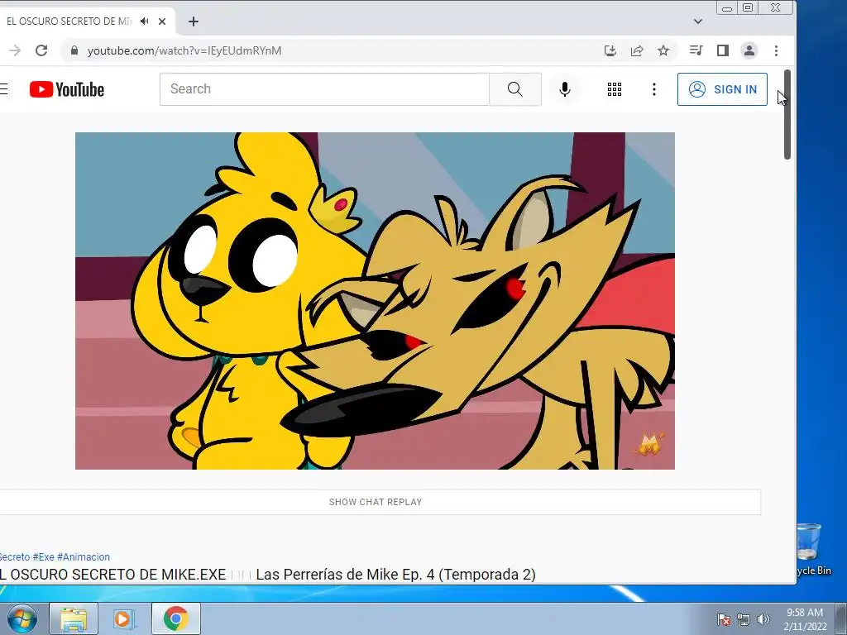
Task: Open File Explorer from the taskbar
Action: (74, 618)
